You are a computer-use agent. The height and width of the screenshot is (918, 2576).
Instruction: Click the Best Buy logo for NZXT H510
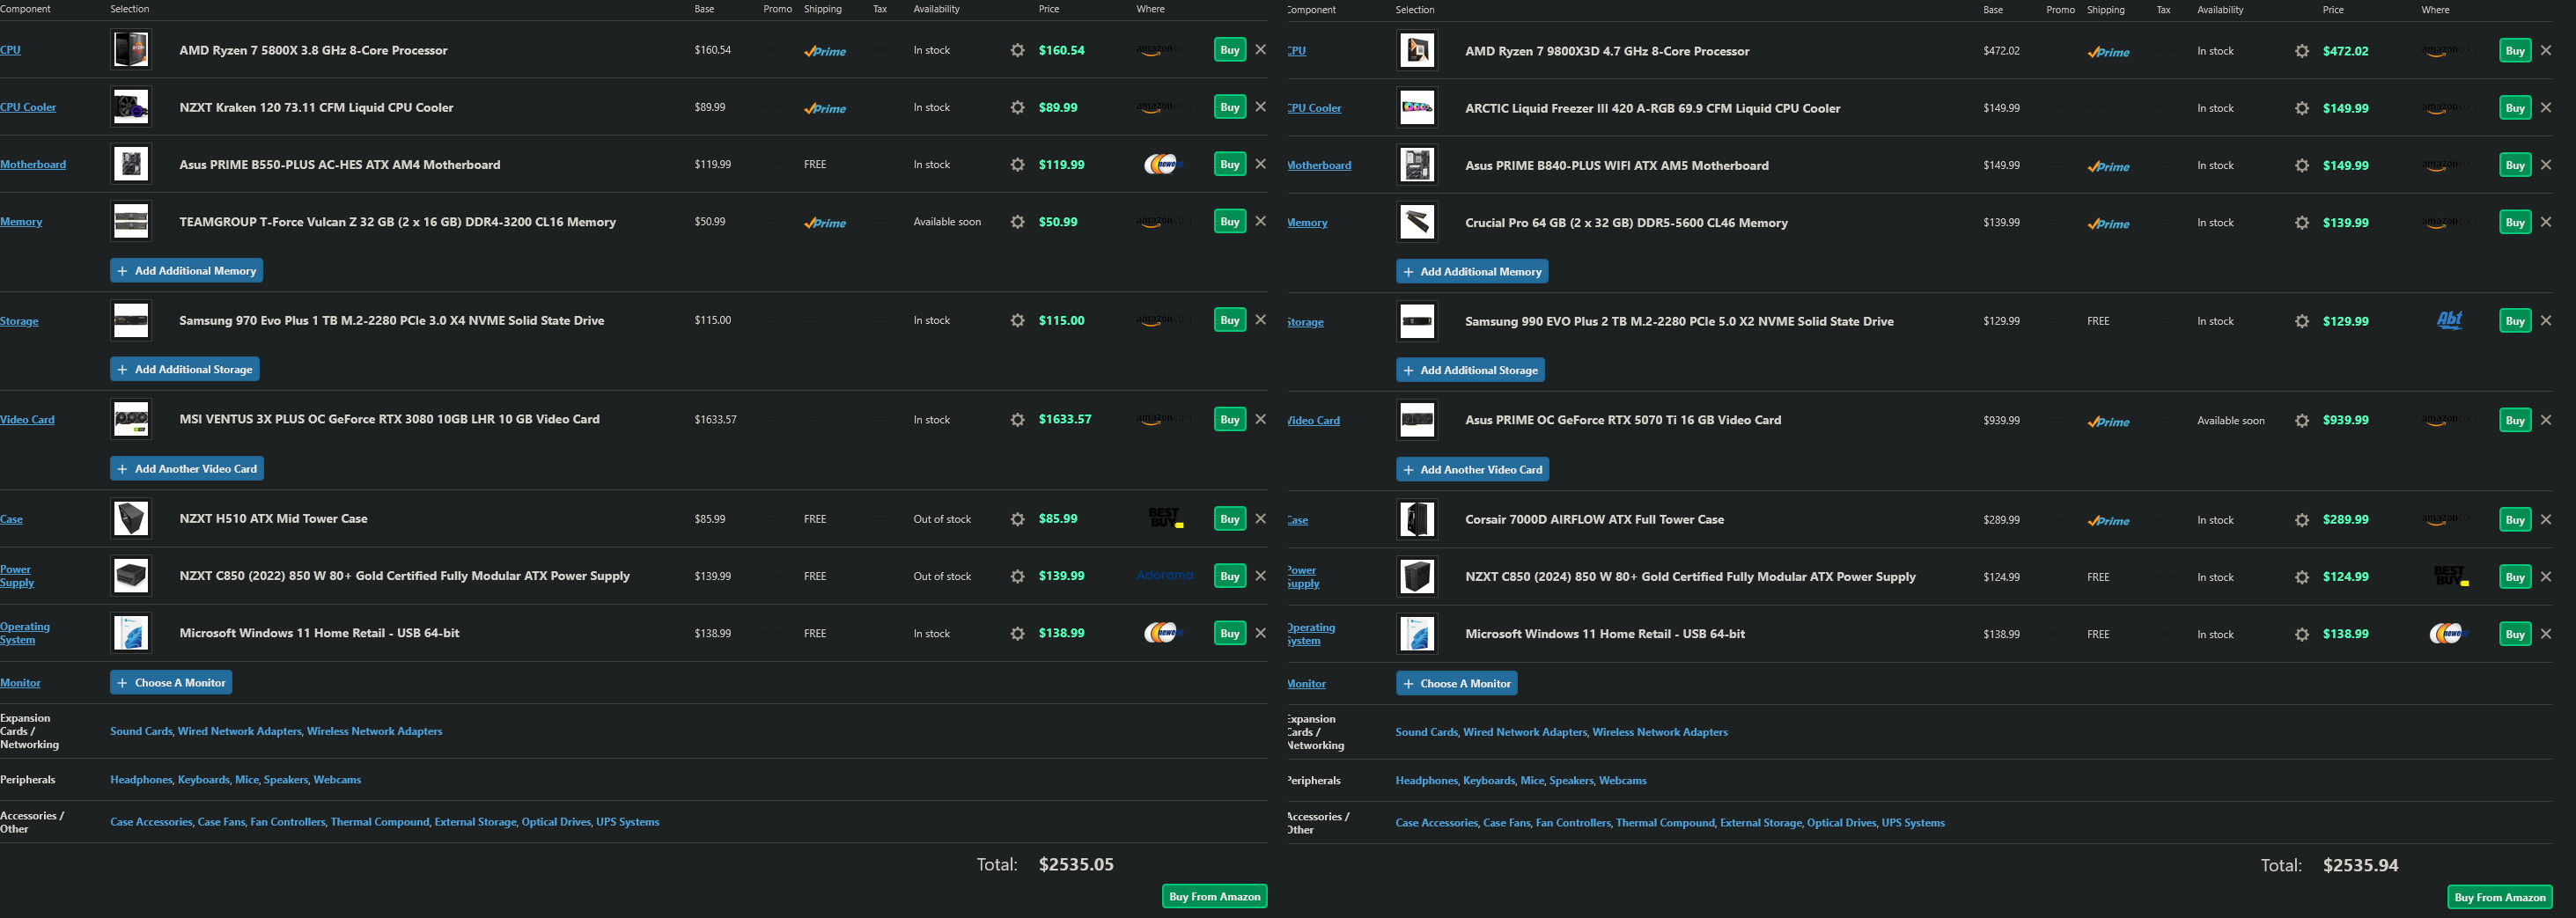pyautogui.click(x=1165, y=518)
